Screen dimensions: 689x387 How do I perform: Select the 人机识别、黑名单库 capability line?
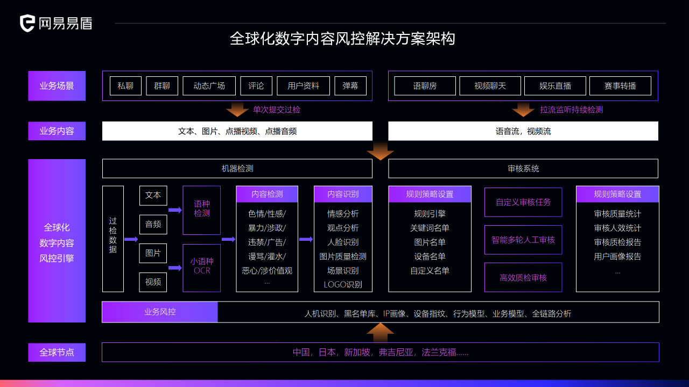point(438,313)
